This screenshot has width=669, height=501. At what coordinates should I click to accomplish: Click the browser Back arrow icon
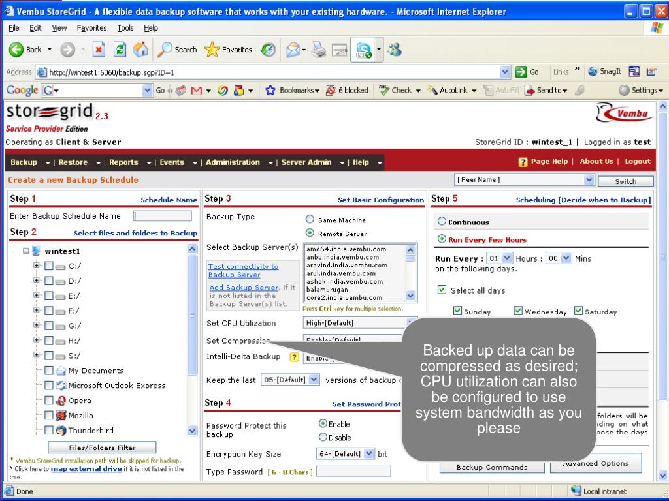pos(16,50)
